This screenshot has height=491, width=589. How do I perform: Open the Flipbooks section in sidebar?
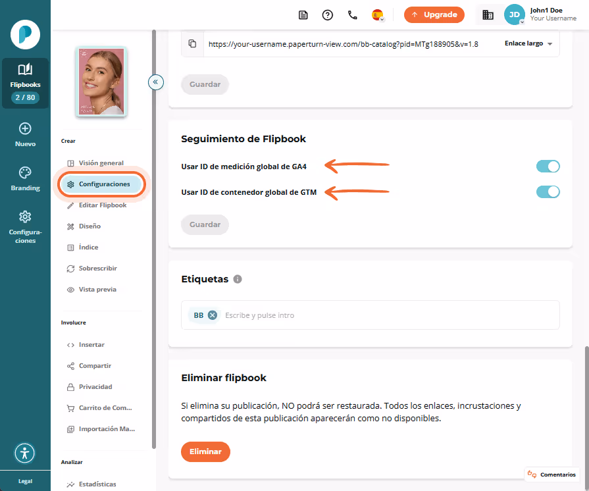pyautogui.click(x=25, y=84)
